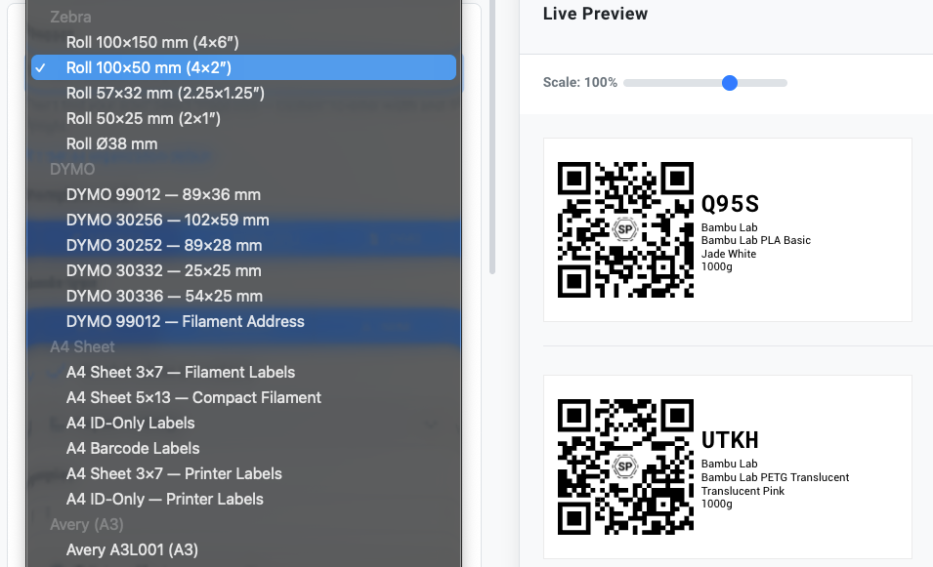Click the UTKH label heading
The width and height of the screenshot is (933, 567).
(x=730, y=440)
